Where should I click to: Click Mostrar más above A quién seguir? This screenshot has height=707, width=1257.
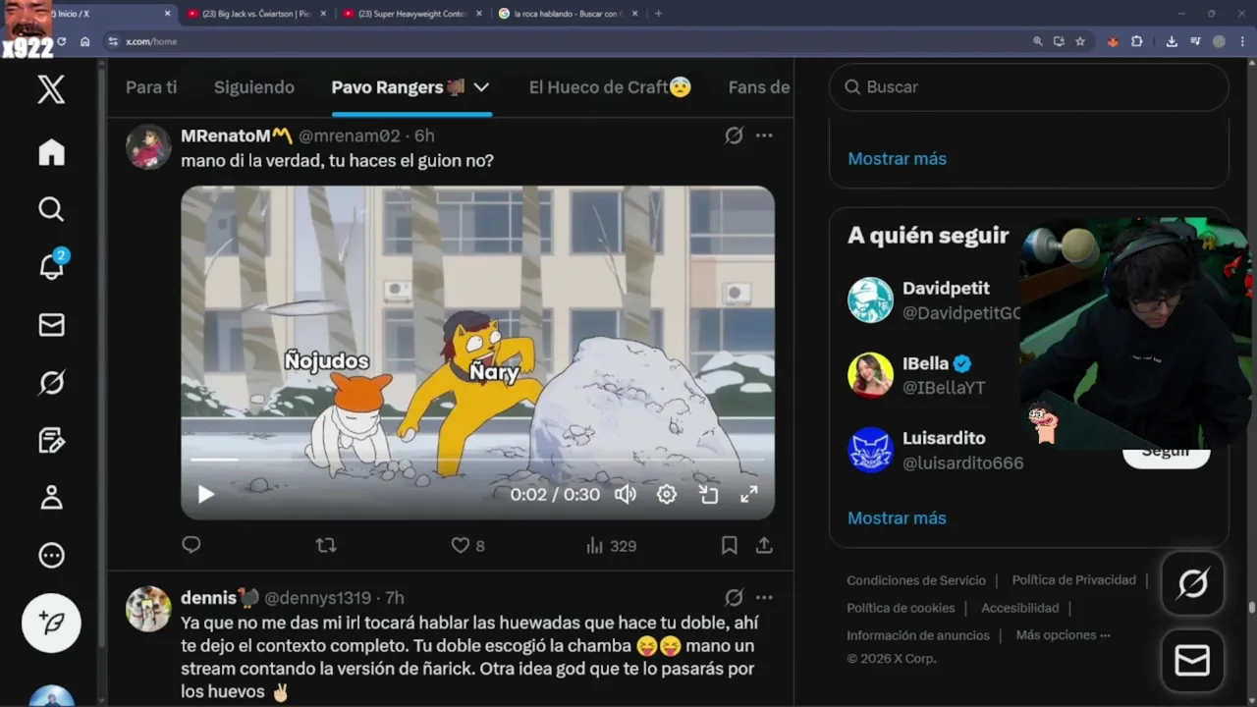click(x=897, y=158)
